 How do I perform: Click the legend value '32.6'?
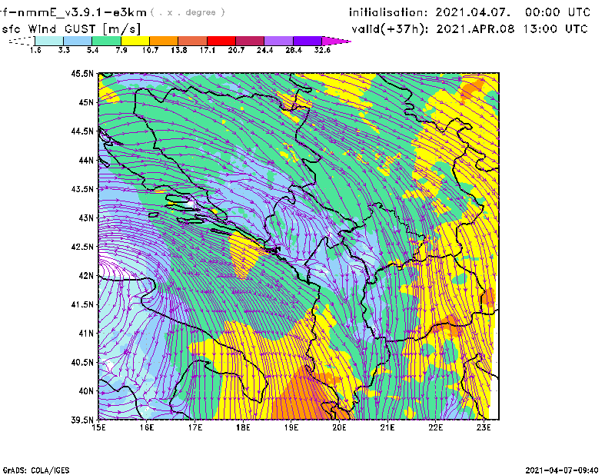322,50
